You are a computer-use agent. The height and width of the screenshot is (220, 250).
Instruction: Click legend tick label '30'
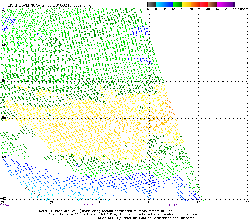click(199, 9)
